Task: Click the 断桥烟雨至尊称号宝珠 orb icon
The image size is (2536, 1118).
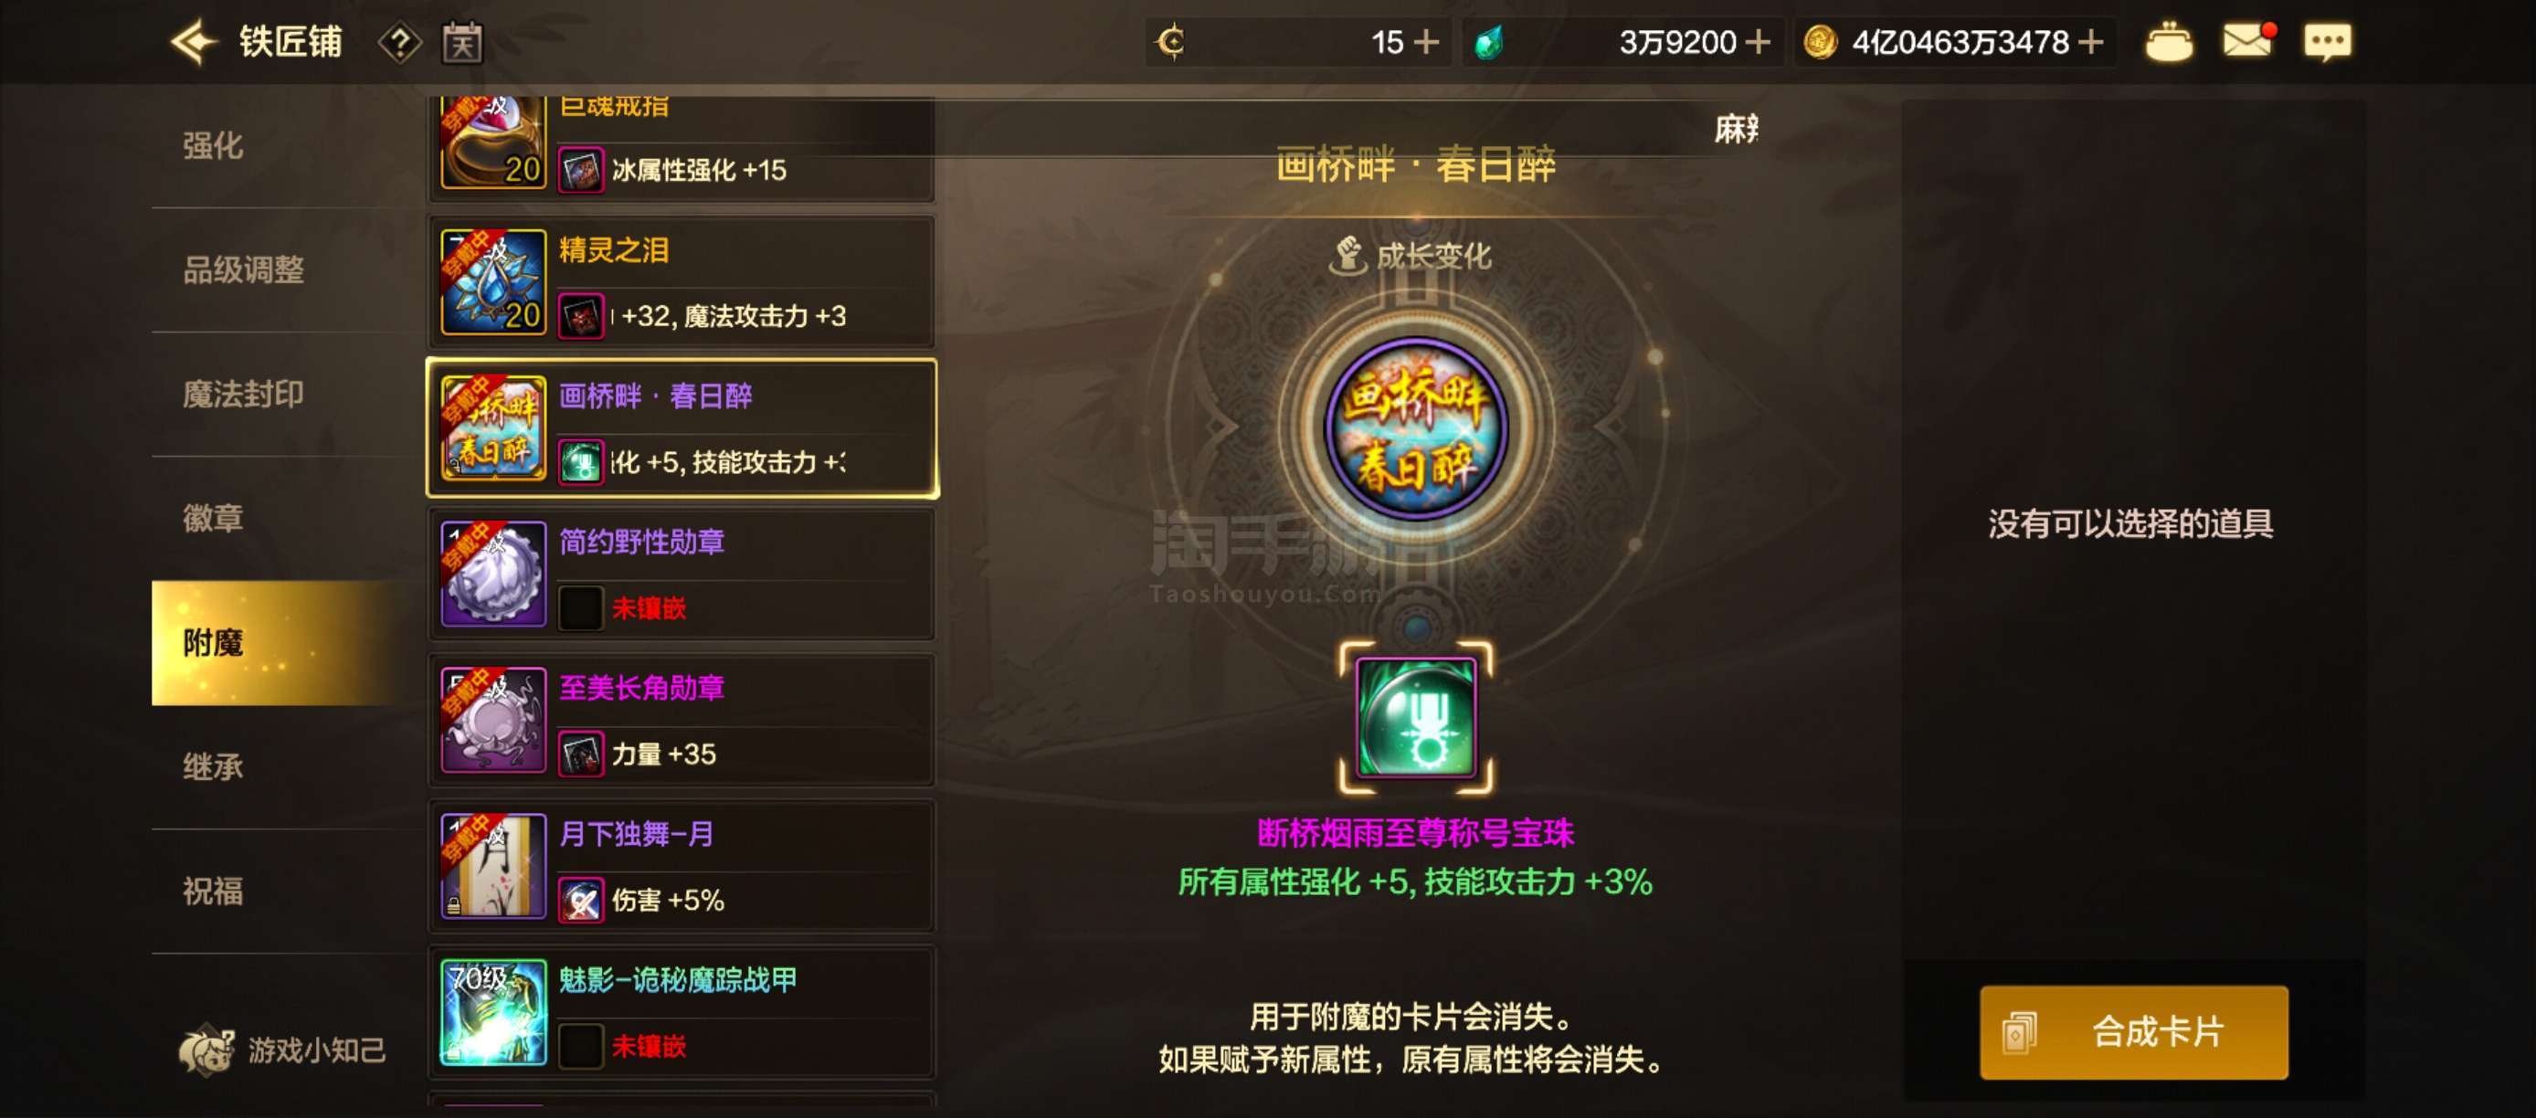Action: pos(1416,717)
